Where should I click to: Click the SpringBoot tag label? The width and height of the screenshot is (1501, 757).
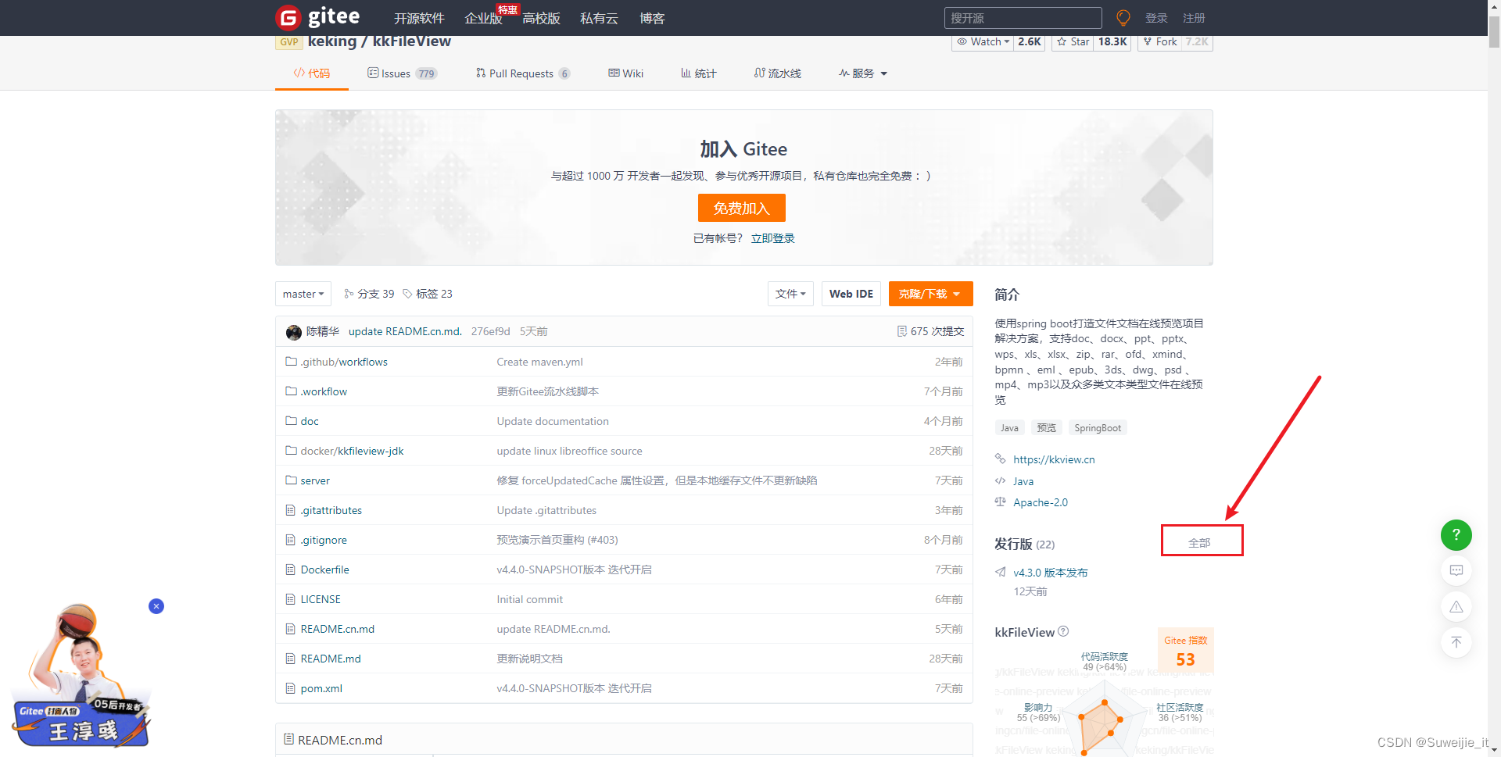[1098, 427]
